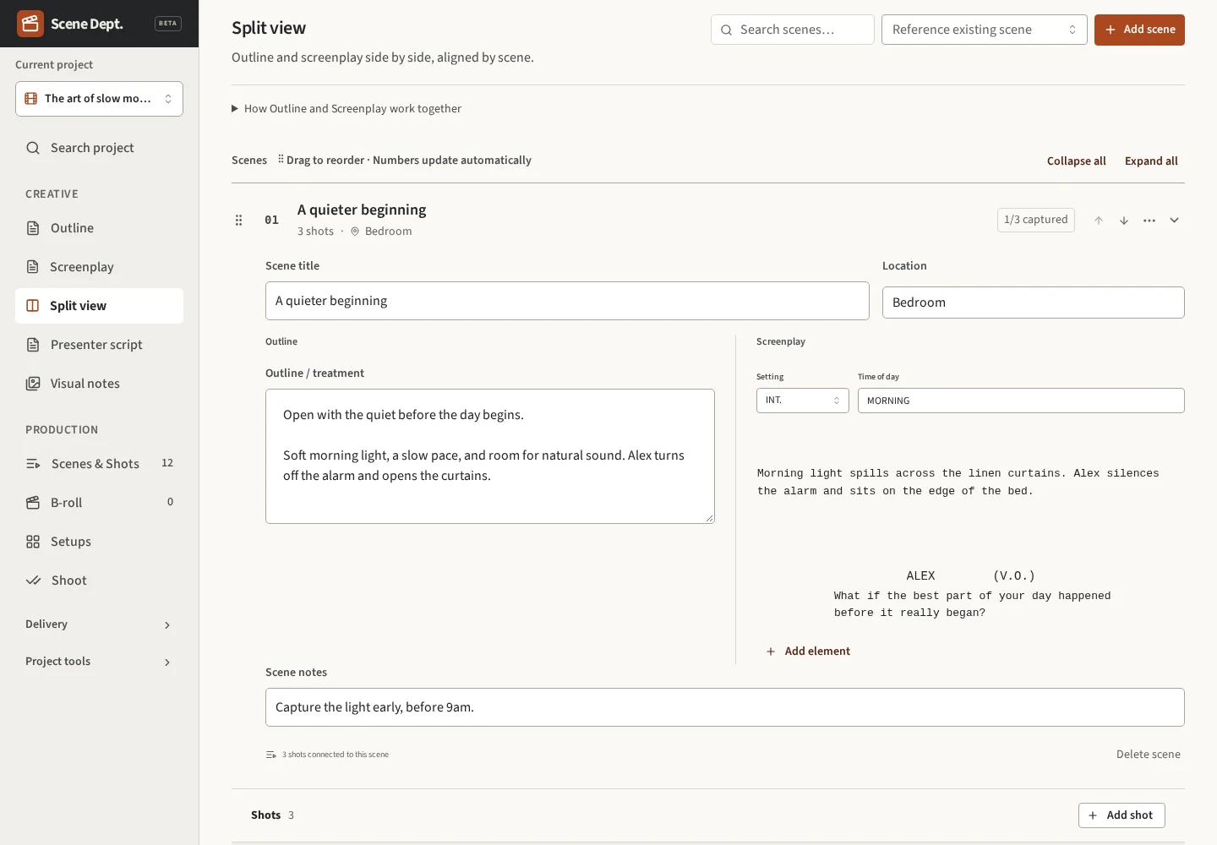Click the Outline / treatment text area

tap(490, 456)
